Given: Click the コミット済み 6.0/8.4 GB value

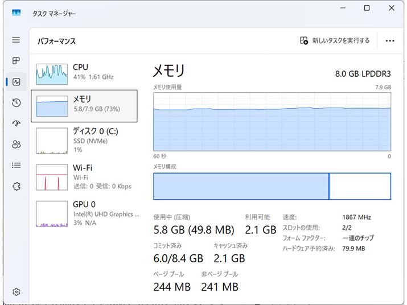Looking at the screenshot, I should point(178,258).
